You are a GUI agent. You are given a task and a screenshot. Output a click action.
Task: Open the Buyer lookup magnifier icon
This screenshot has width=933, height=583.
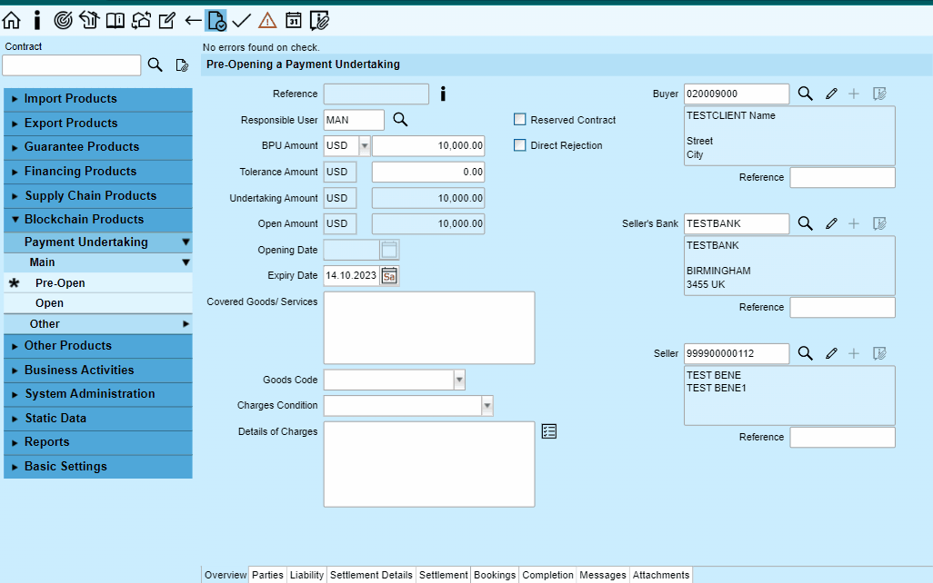coord(805,93)
